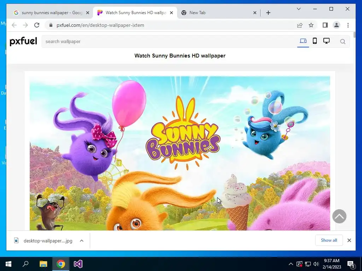Click the search magnifier on pxfuel

343,42
